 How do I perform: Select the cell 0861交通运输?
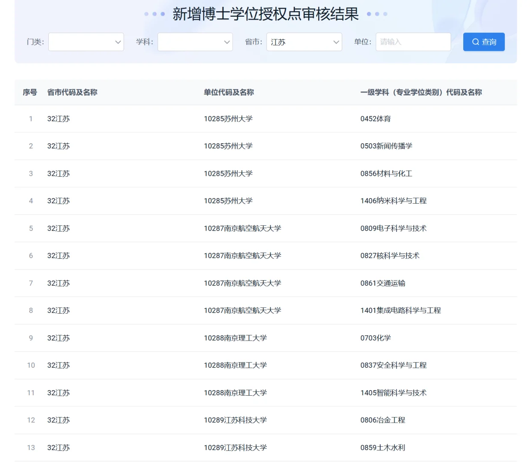[x=383, y=283]
